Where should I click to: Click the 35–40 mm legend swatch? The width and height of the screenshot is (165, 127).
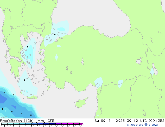[64, 124]
